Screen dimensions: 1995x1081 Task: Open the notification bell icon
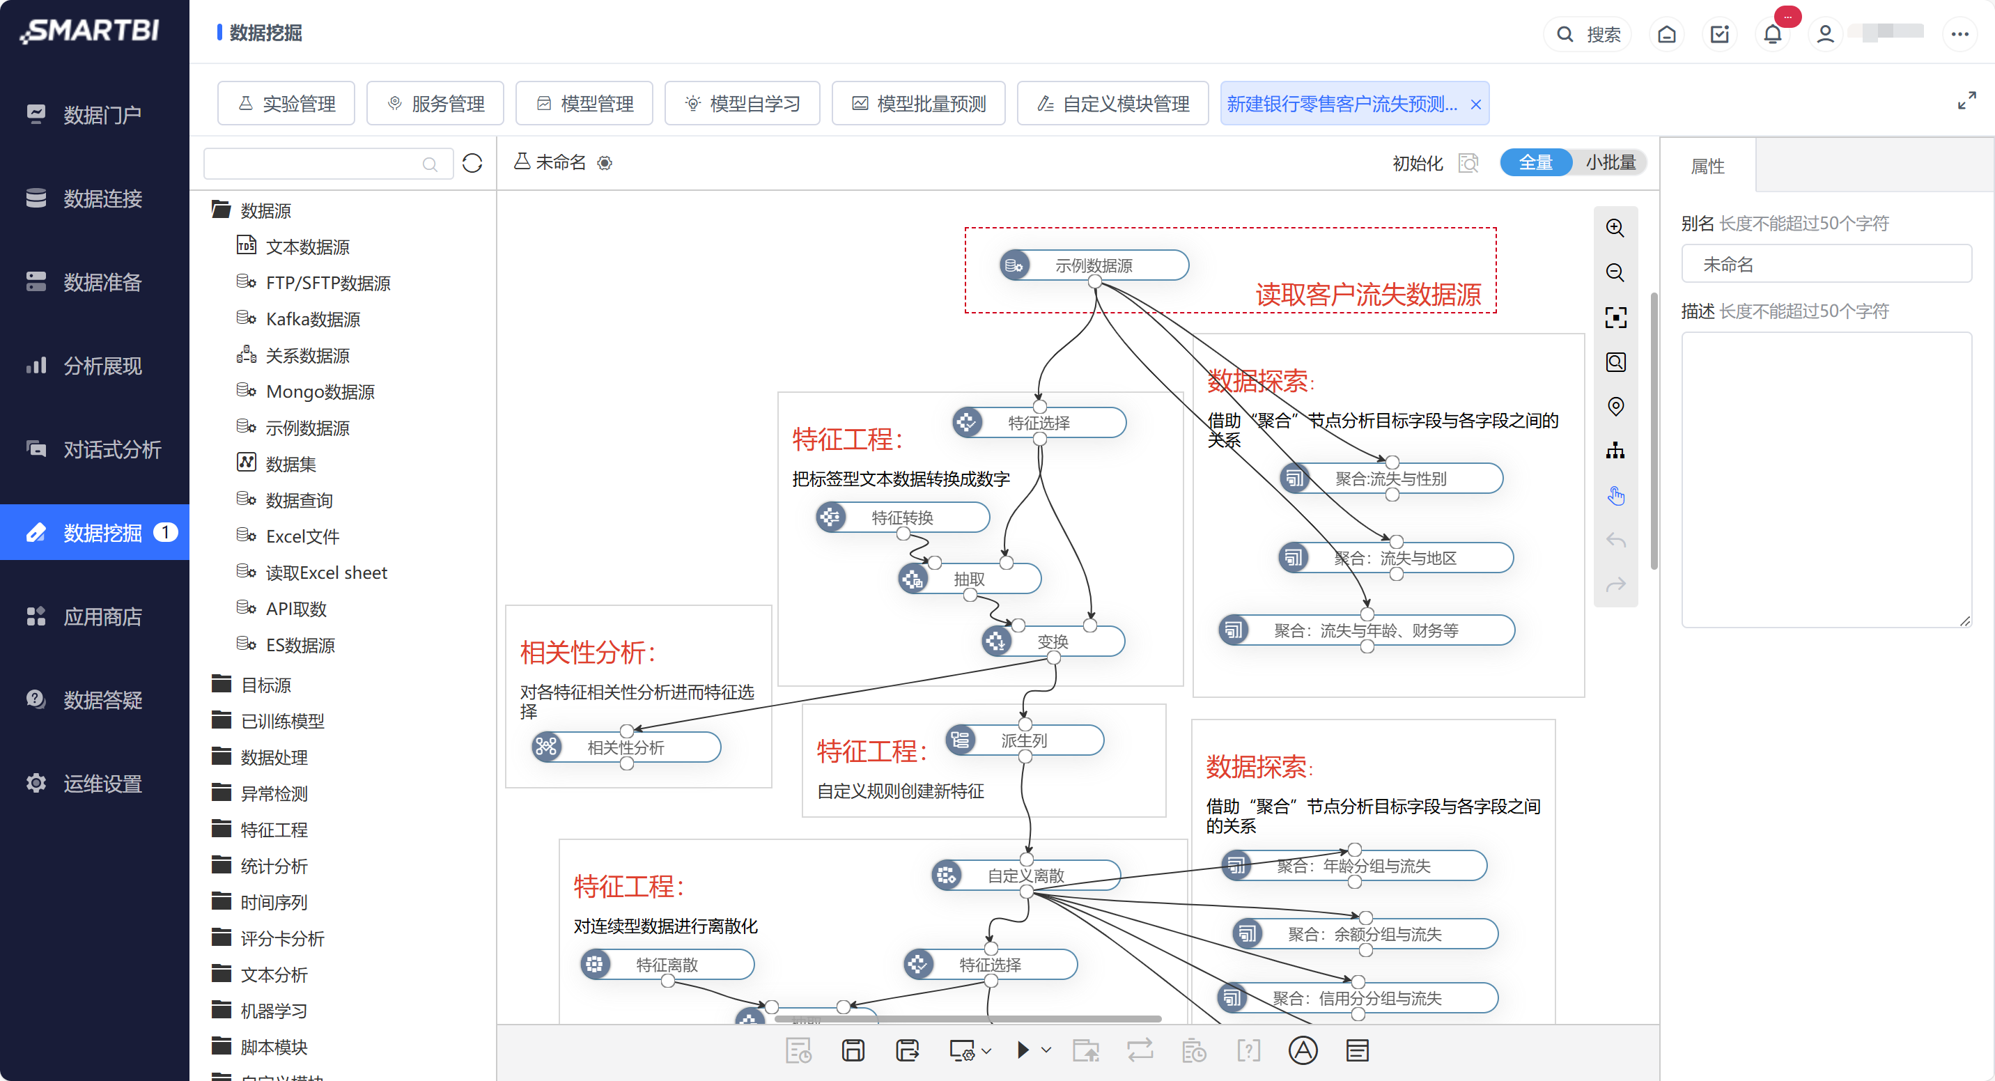tap(1773, 34)
